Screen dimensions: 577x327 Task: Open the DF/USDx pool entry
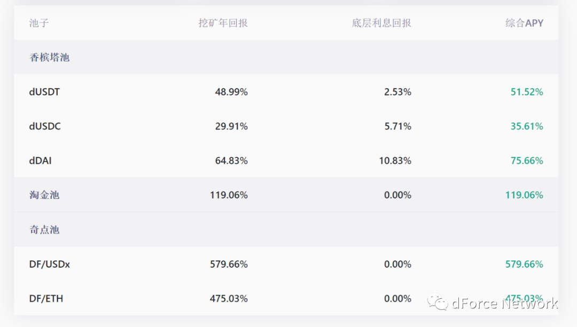[x=50, y=264]
